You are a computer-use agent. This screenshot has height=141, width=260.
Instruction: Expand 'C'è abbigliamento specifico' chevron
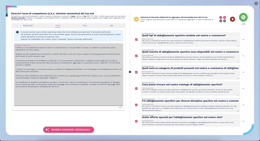tap(243, 105)
